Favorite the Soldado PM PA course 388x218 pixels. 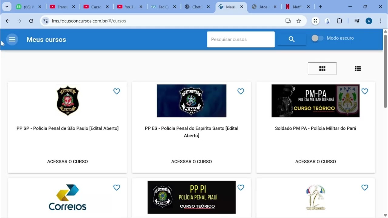[x=365, y=91]
